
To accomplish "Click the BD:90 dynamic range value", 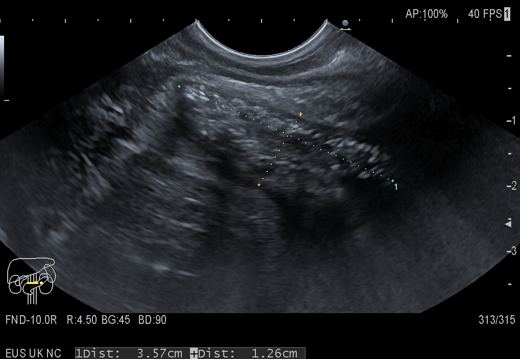I will (x=152, y=320).
